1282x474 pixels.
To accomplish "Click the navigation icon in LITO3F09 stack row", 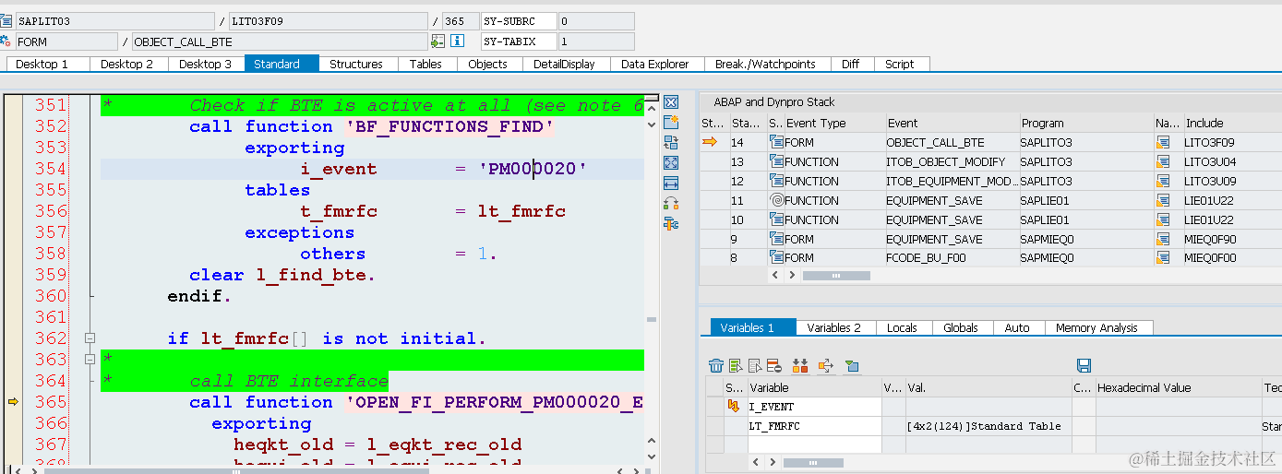I will [1163, 142].
